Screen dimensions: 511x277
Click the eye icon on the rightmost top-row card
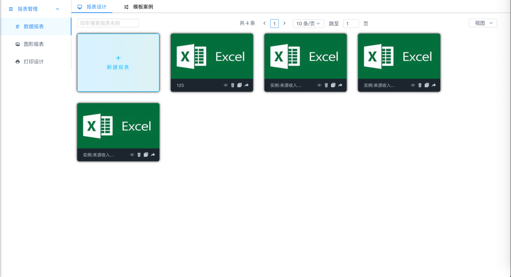click(413, 85)
